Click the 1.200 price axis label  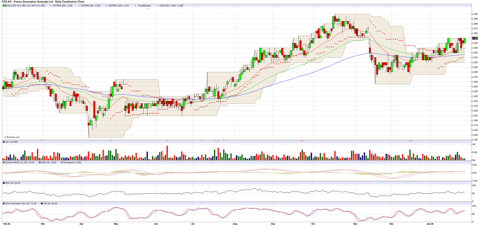[475, 111]
